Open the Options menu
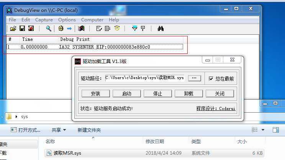 pos(67,19)
